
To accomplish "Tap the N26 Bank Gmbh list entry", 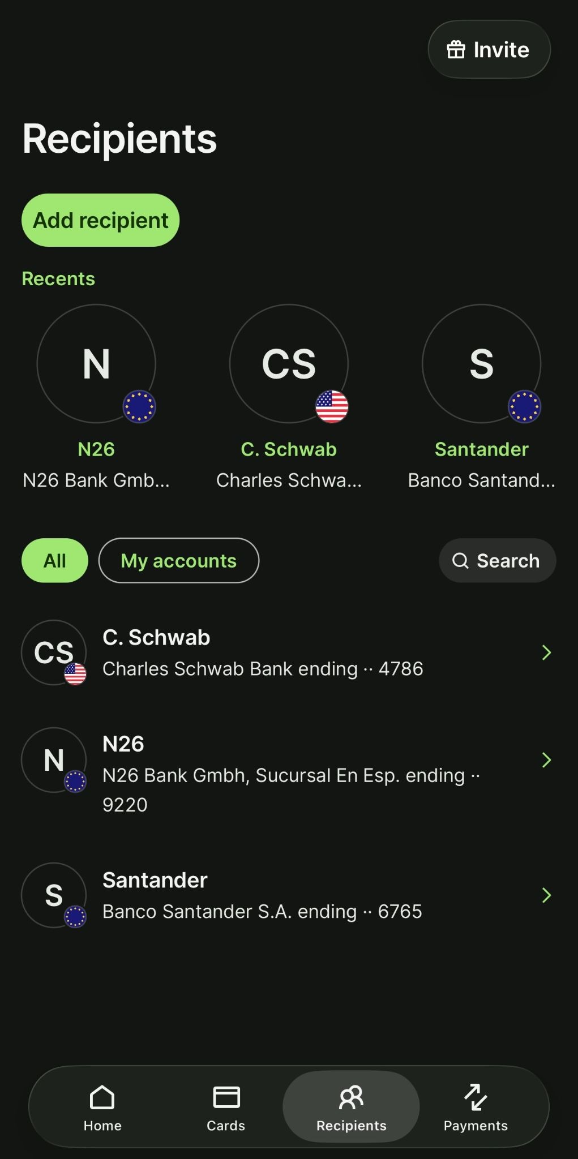I will 283,776.
